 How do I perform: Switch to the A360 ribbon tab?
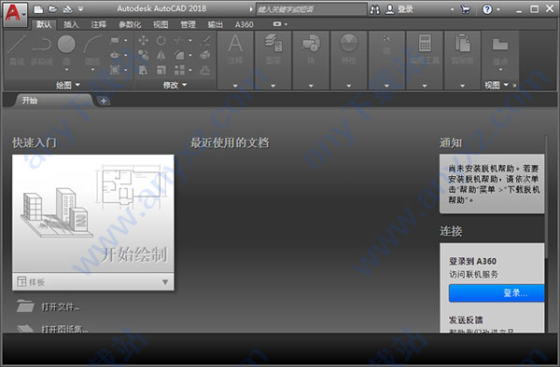pos(244,24)
